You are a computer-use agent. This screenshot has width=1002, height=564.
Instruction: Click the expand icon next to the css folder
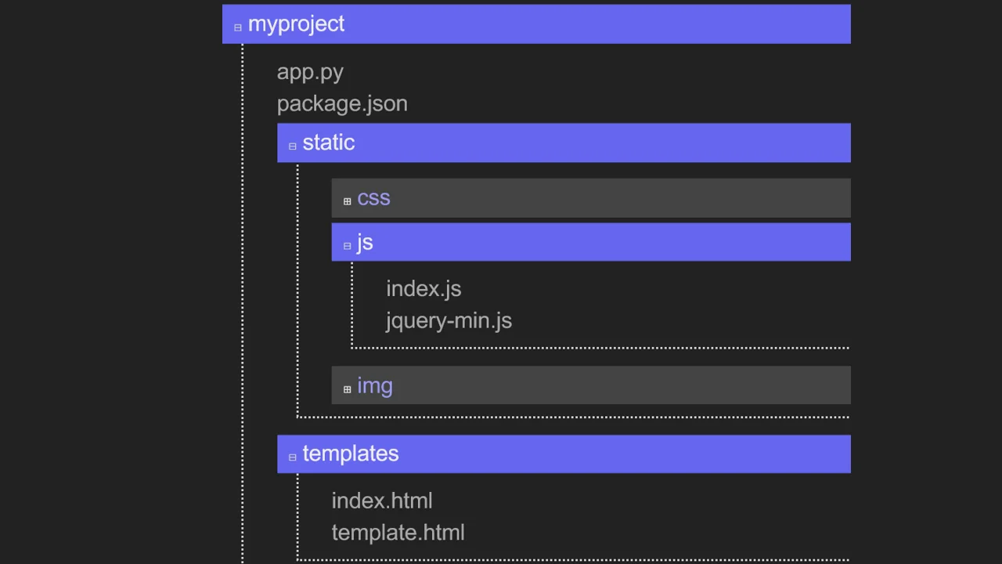click(x=347, y=201)
